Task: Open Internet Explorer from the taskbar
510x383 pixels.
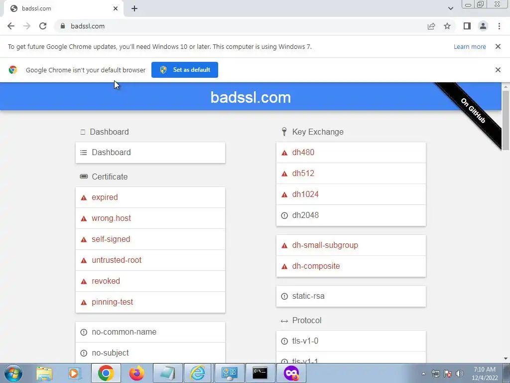Action: coord(198,373)
